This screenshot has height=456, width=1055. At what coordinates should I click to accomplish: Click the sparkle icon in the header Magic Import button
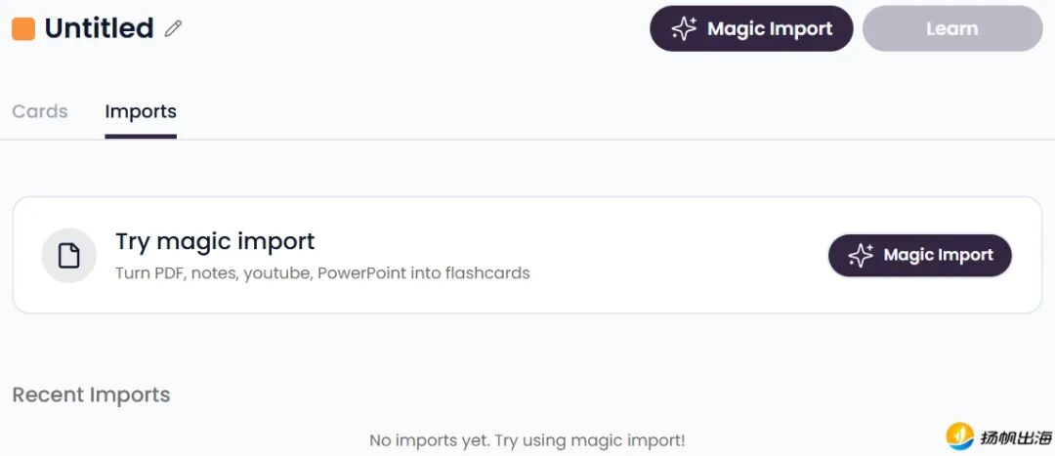[x=684, y=28]
